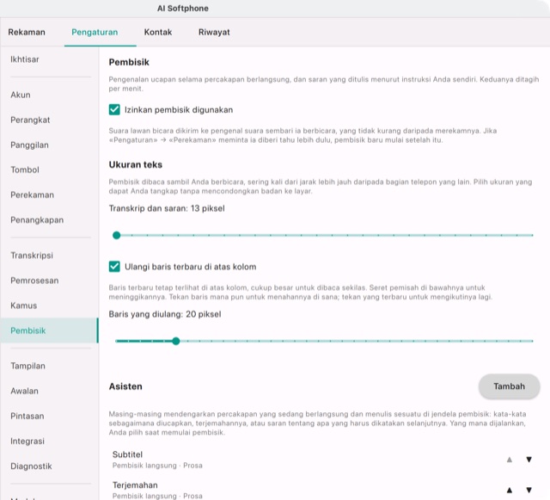Go to Perangkat settings
Viewport: 550px width, 500px height.
click(x=49, y=120)
